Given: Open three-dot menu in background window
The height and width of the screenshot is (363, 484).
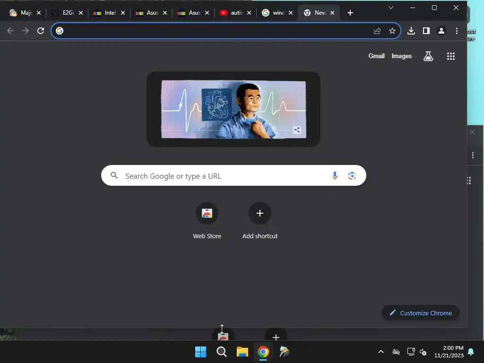Looking at the screenshot, I should [473, 155].
